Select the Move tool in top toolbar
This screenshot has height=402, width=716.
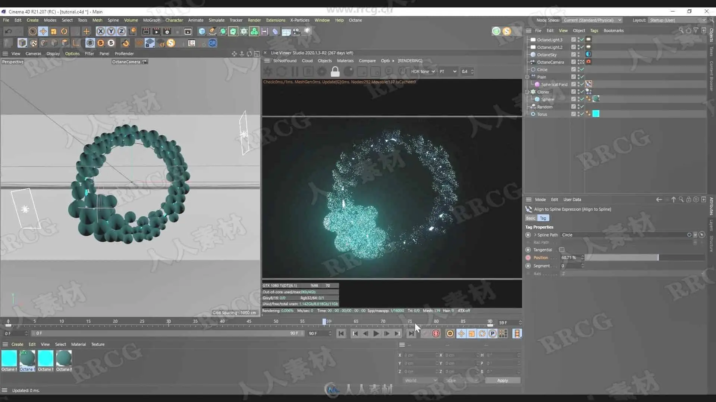pyautogui.click(x=43, y=31)
